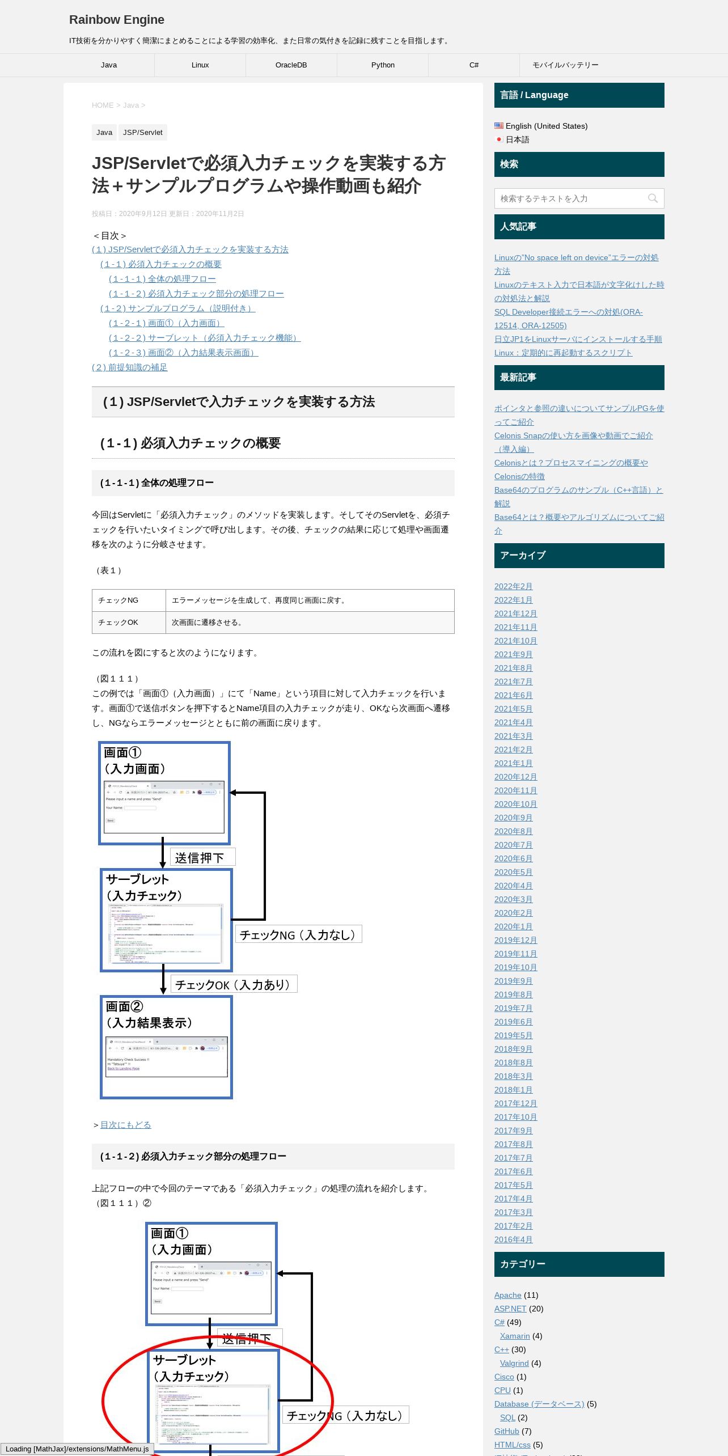
Task: Open the Apache category
Action: click(x=507, y=1295)
